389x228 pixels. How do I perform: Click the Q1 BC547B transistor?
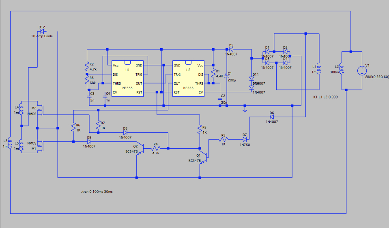205,156
